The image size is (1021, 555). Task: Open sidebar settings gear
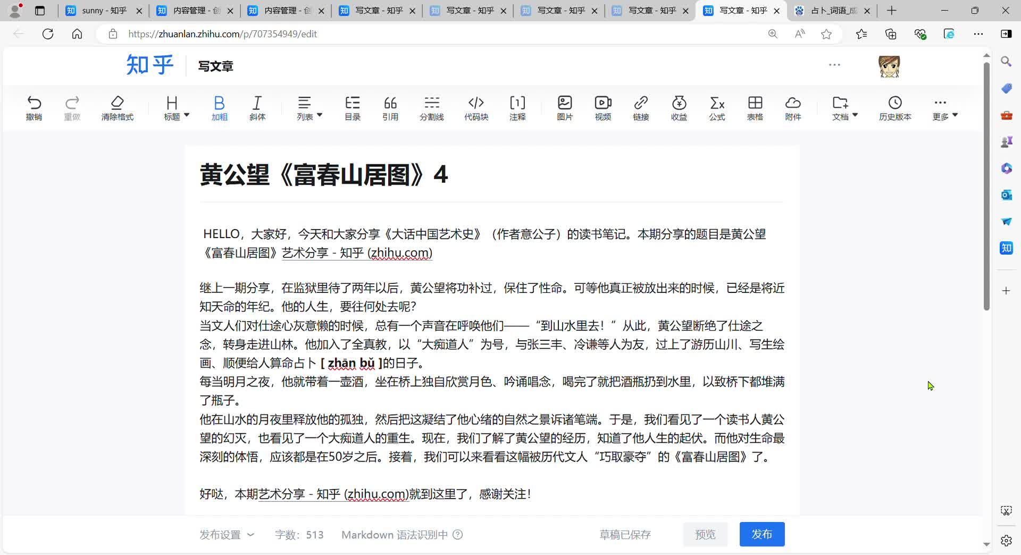coord(1006,541)
